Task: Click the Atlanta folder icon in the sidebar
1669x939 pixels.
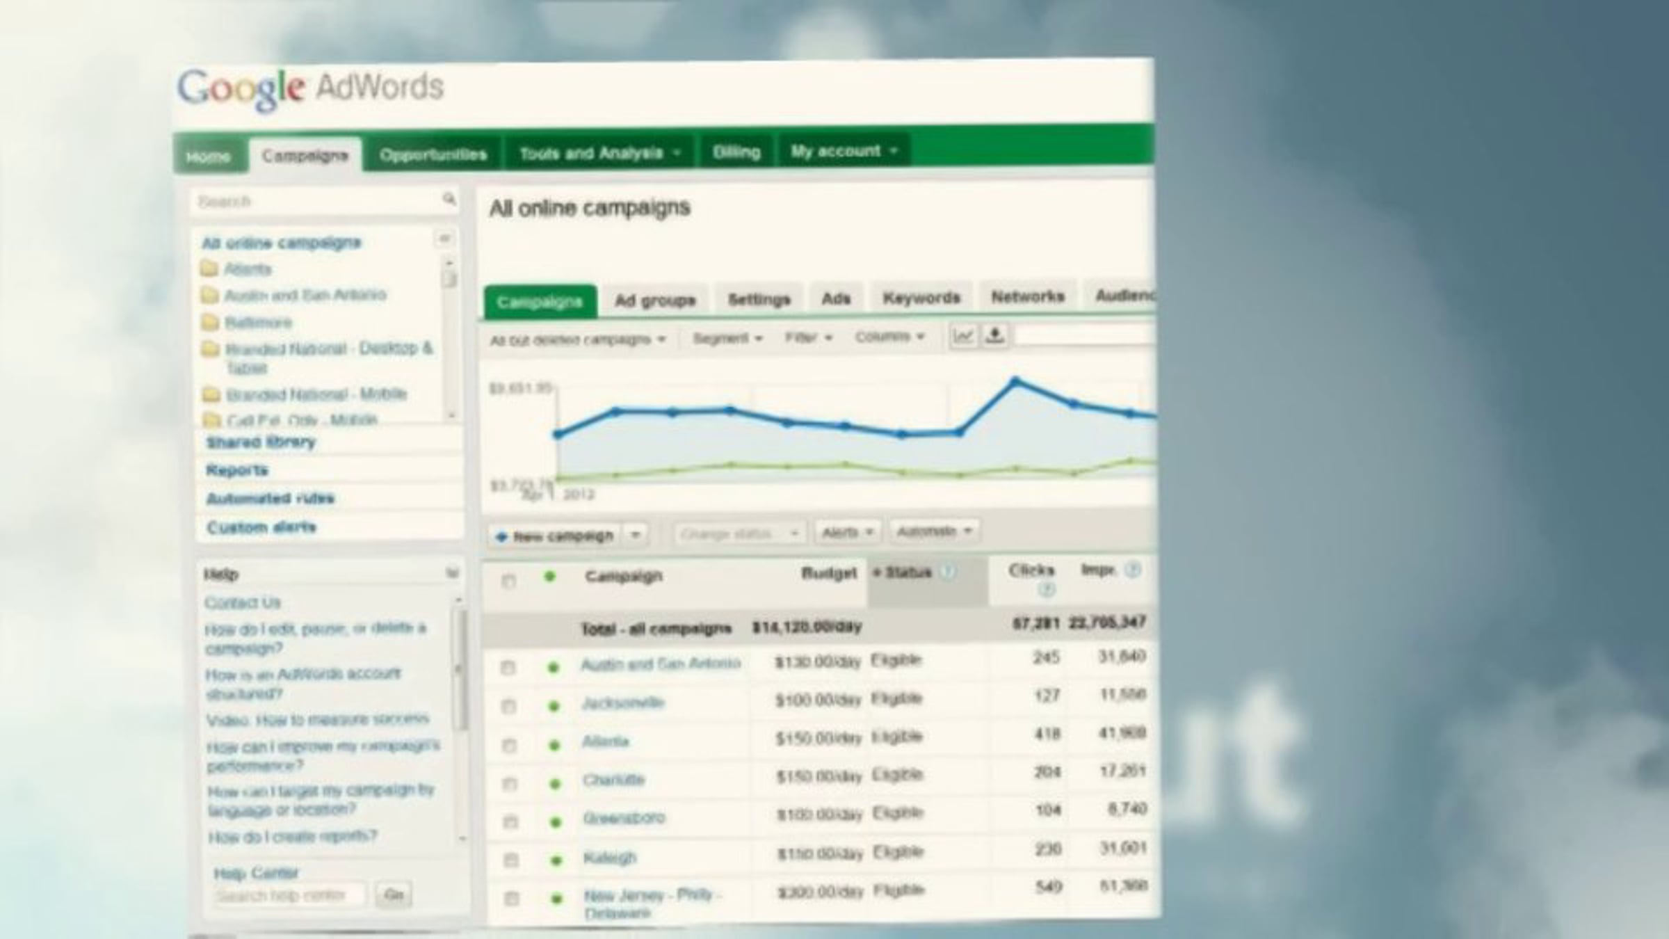Action: point(209,268)
